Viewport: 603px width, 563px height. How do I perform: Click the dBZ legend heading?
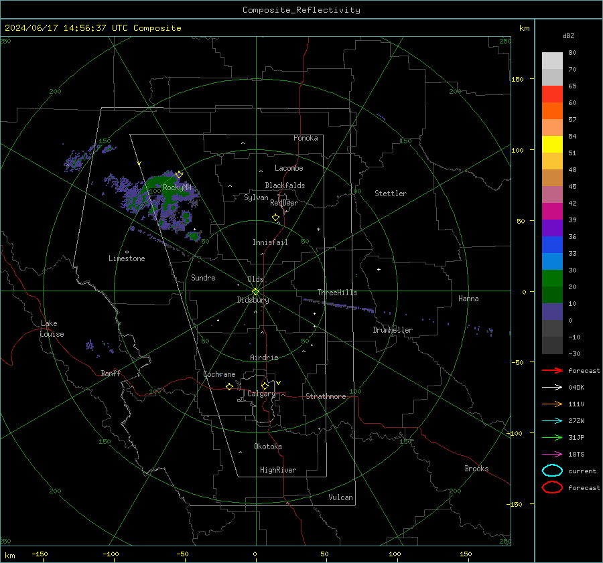click(x=568, y=35)
